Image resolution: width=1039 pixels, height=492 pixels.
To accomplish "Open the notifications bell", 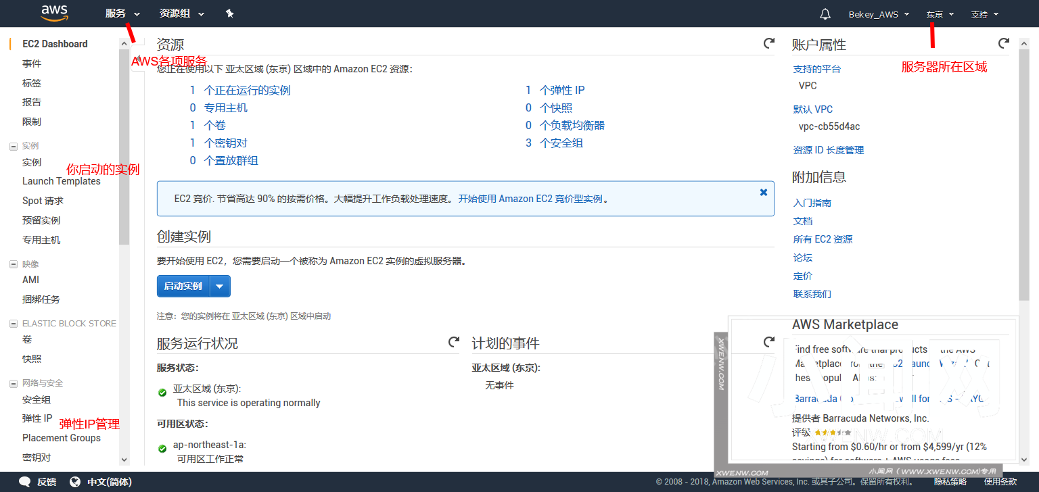I will (x=825, y=14).
